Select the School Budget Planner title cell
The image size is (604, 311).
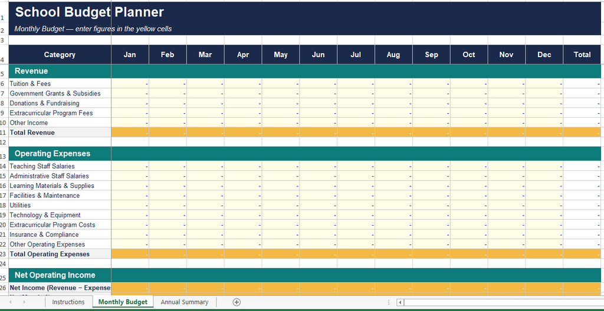click(x=90, y=12)
